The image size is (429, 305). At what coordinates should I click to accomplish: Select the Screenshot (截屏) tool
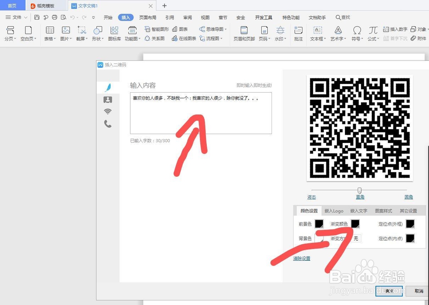[x=82, y=33]
